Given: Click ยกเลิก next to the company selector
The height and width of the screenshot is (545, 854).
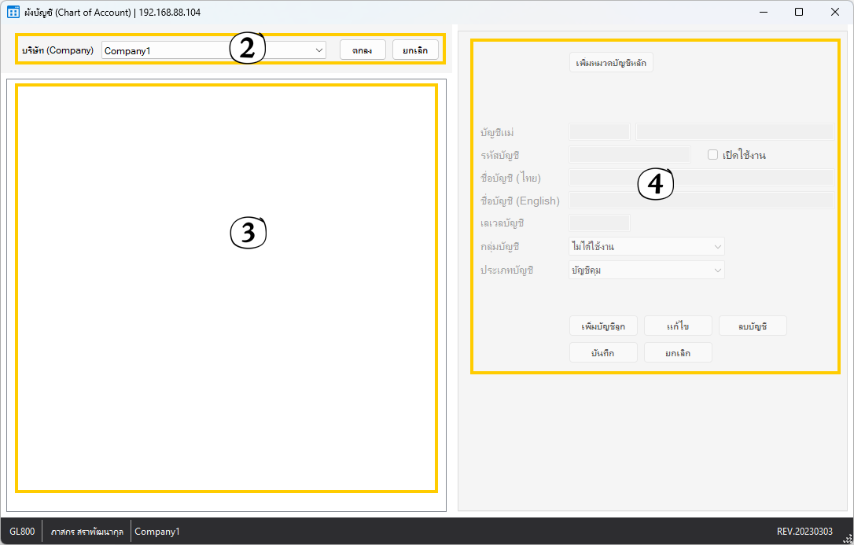Looking at the screenshot, I should [415, 50].
